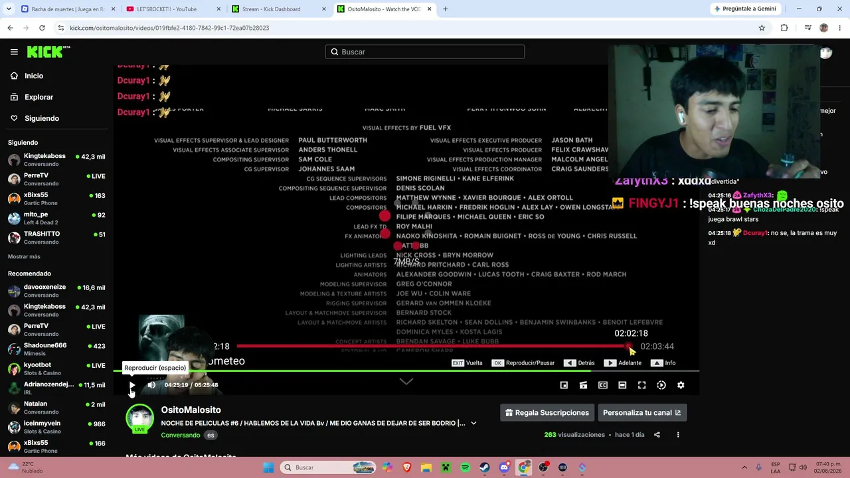
Task: Open the three-dot video options menu
Action: (678, 435)
